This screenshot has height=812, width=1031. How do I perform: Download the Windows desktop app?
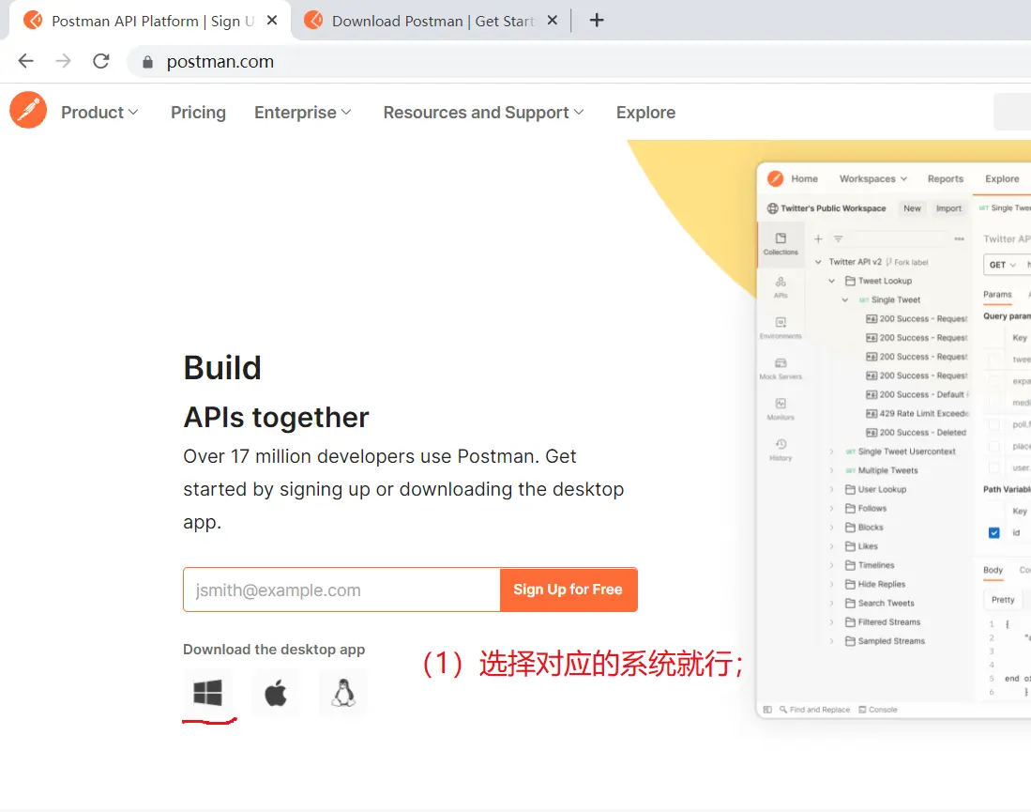[207, 692]
